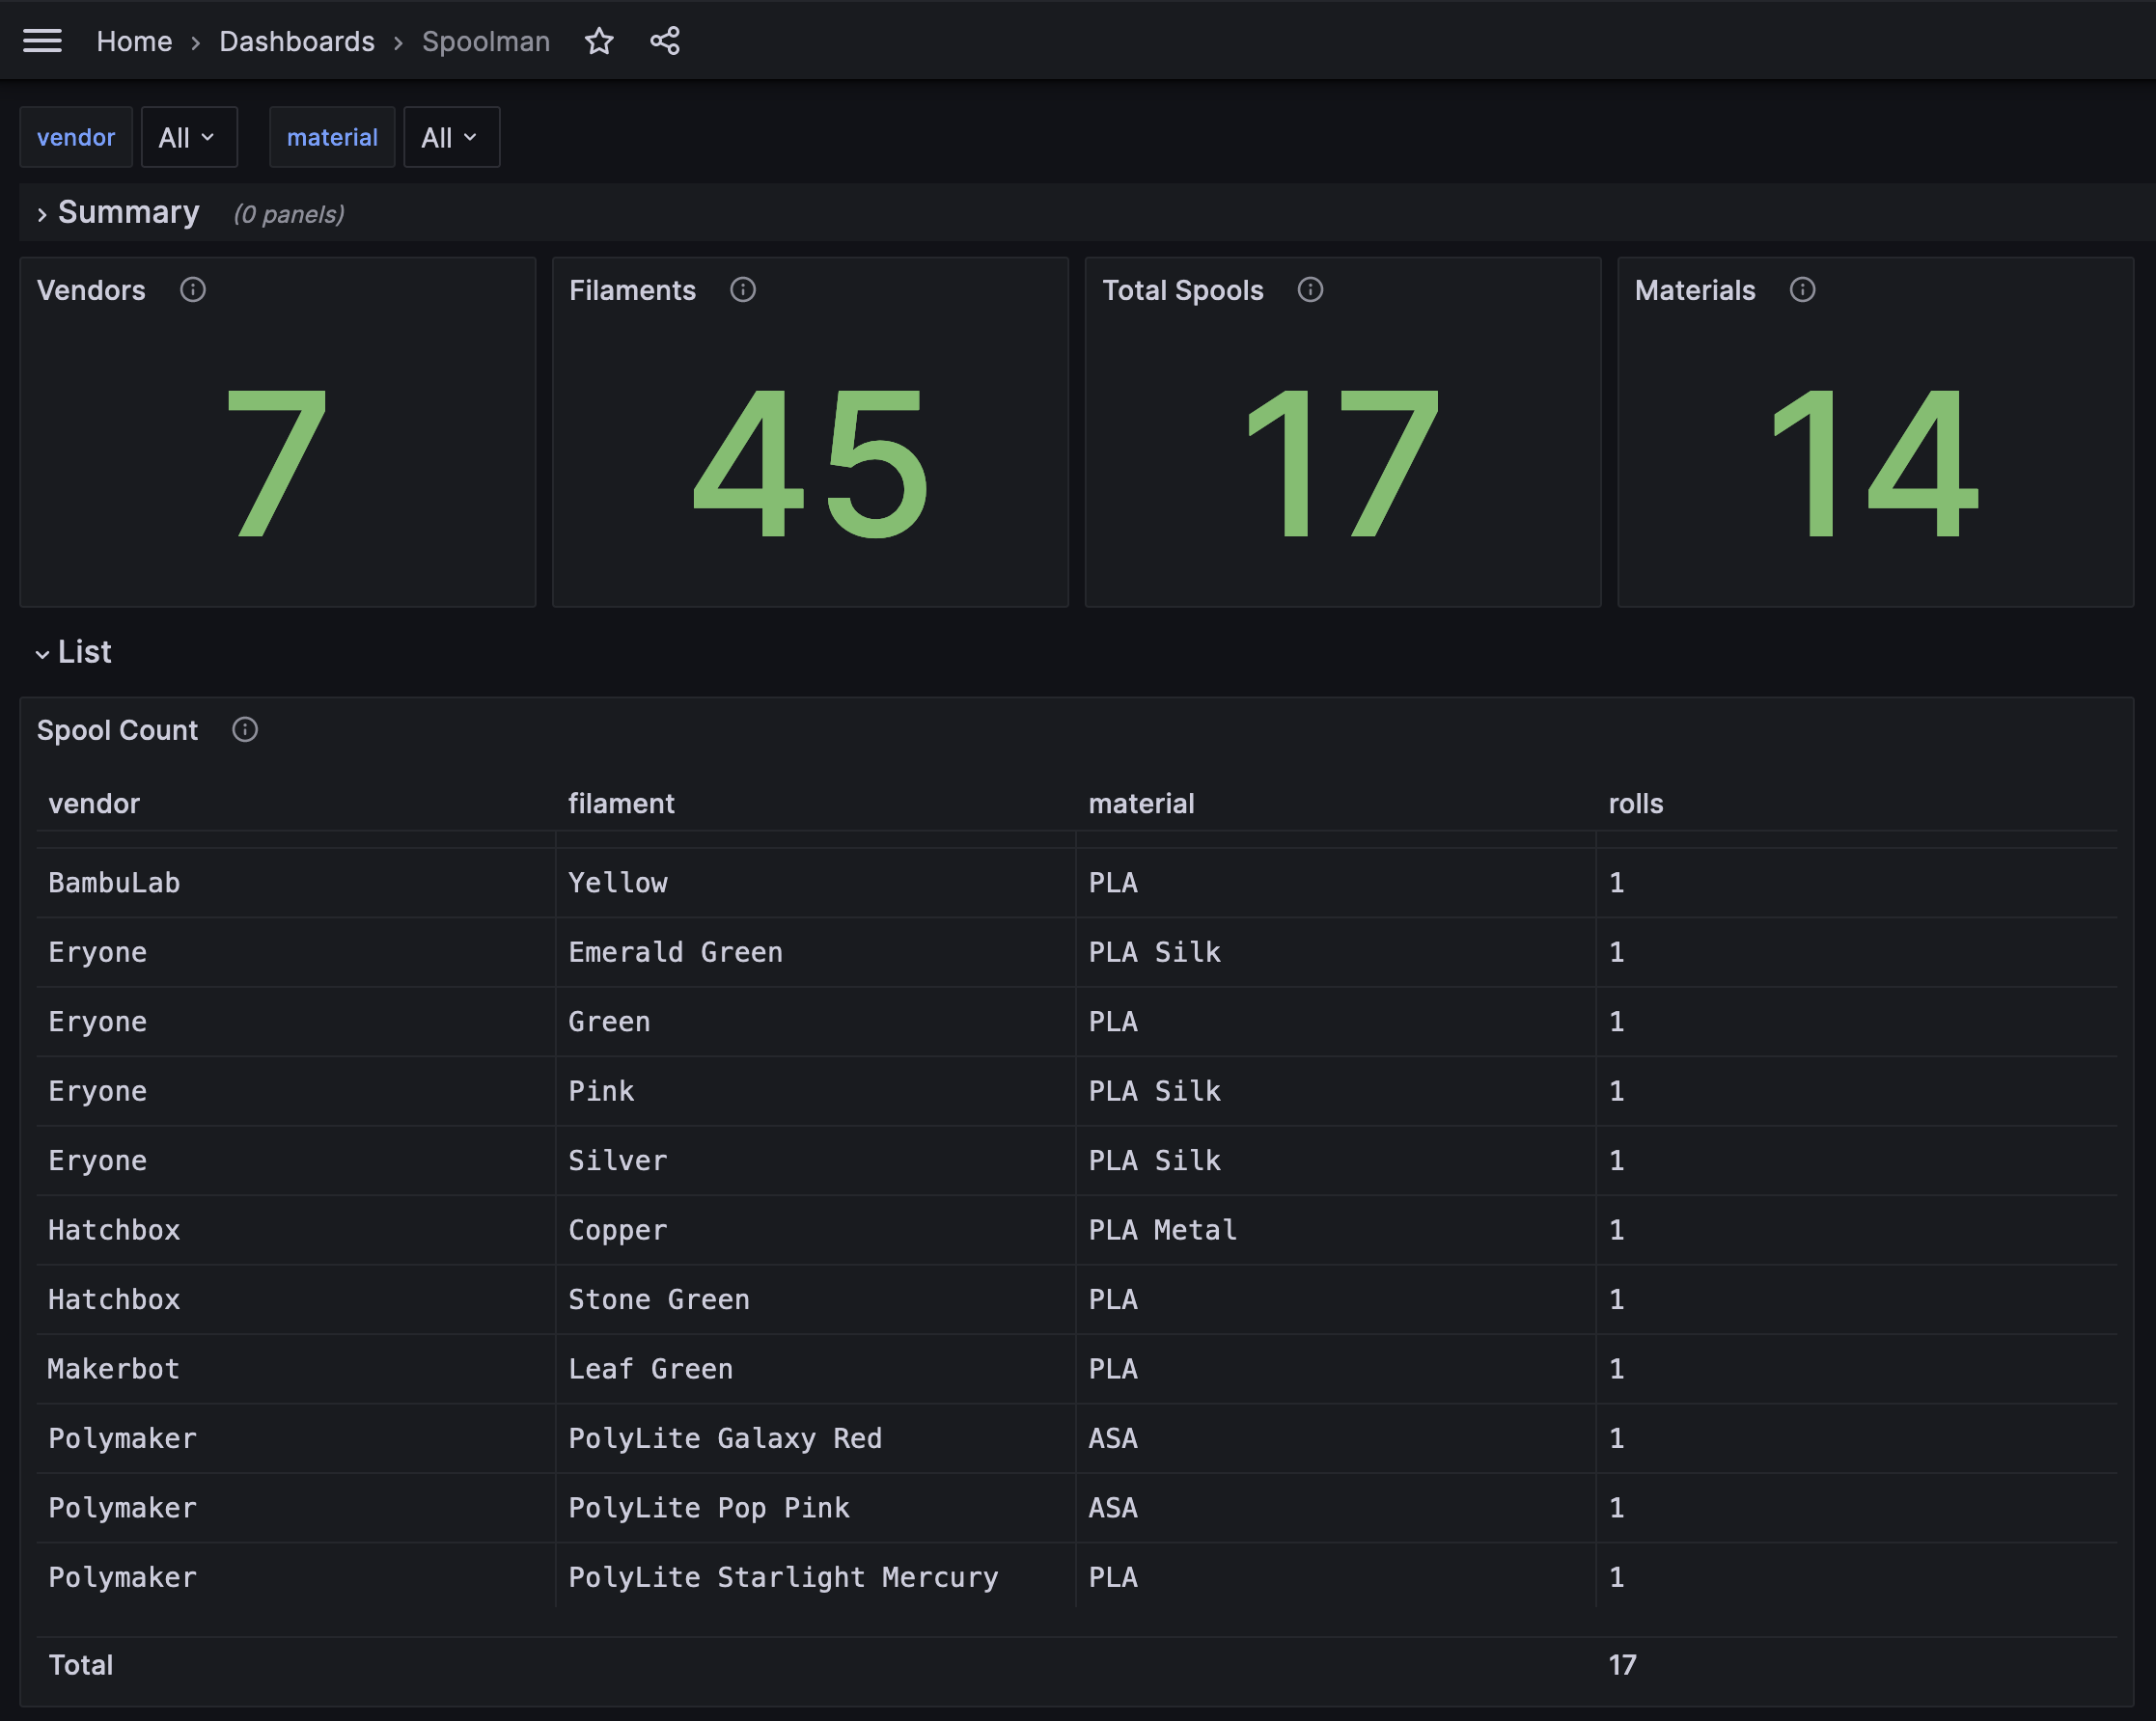
Task: Star the Spoolman dashboard as favorite
Action: 599,41
